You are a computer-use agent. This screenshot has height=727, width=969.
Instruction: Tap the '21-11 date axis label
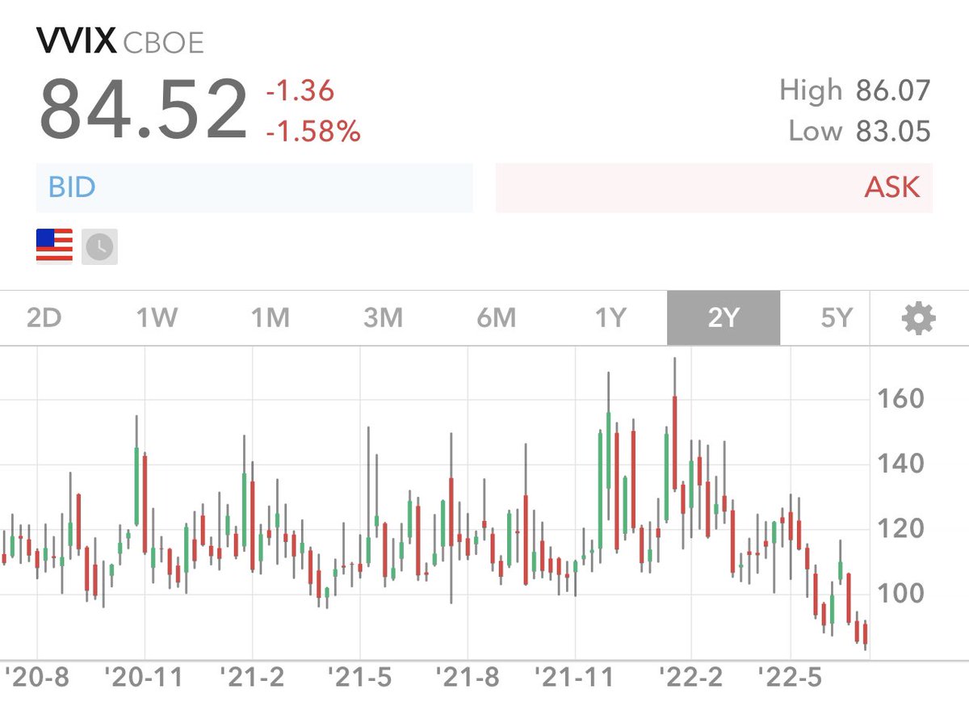tap(575, 677)
